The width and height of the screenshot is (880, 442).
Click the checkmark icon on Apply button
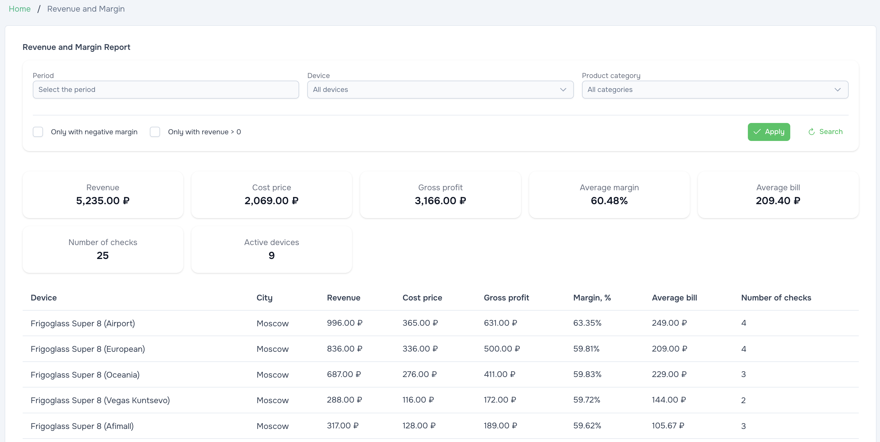pyautogui.click(x=757, y=132)
